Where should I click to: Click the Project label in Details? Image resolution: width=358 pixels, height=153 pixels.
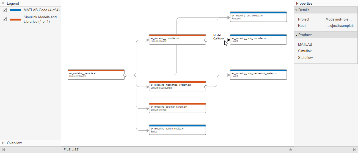pos(304,19)
